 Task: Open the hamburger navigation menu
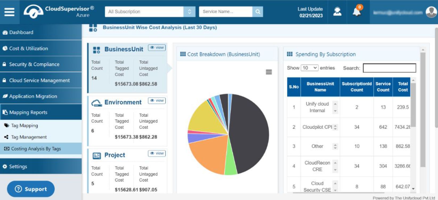[x=9, y=12]
